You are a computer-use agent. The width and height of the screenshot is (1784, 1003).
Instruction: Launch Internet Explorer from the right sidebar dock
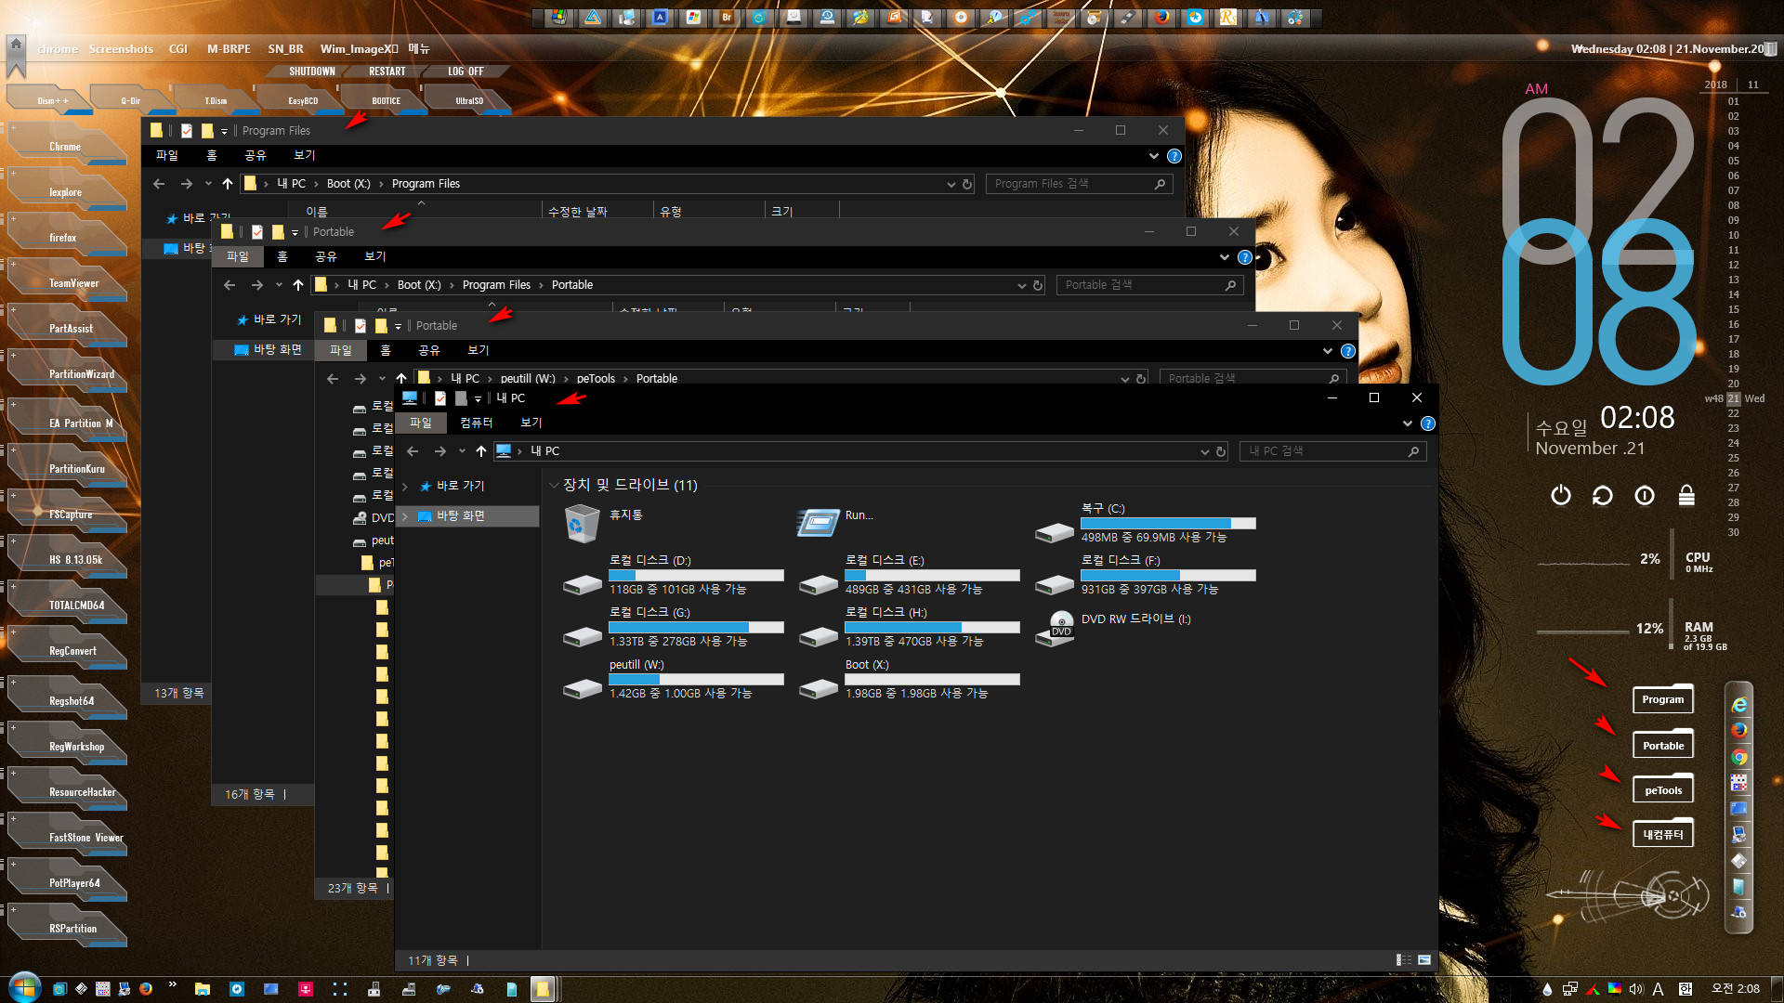pos(1739,706)
